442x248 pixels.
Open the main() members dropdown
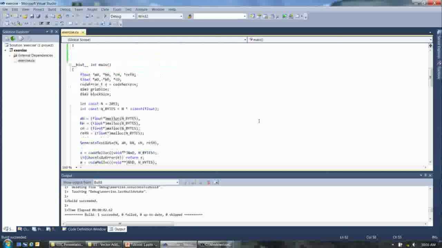pyautogui.click(x=430, y=40)
